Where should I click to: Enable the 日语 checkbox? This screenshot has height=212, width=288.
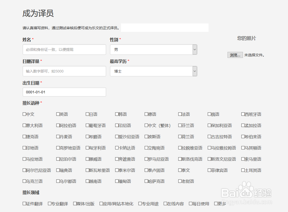click(x=87, y=114)
